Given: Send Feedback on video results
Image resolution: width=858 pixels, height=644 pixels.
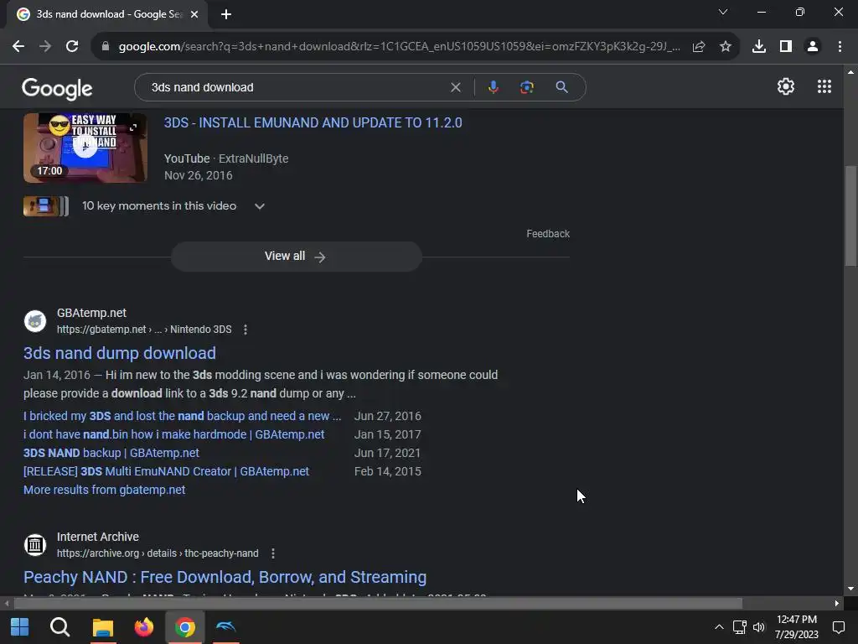Looking at the screenshot, I should click(548, 234).
